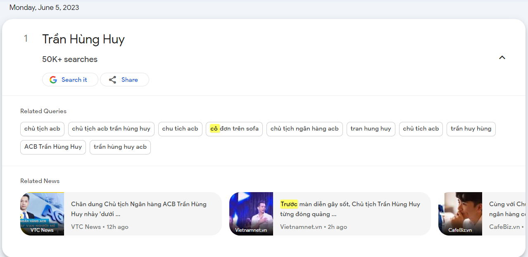Open the "trần hùng huy acb" related query
The width and height of the screenshot is (528, 257).
[120, 147]
